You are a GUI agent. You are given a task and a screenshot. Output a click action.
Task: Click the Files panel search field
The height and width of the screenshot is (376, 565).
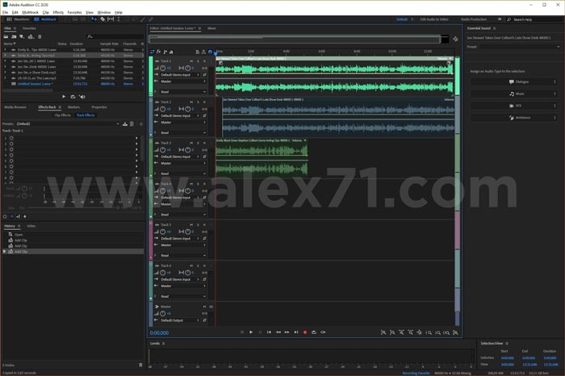[115, 36]
